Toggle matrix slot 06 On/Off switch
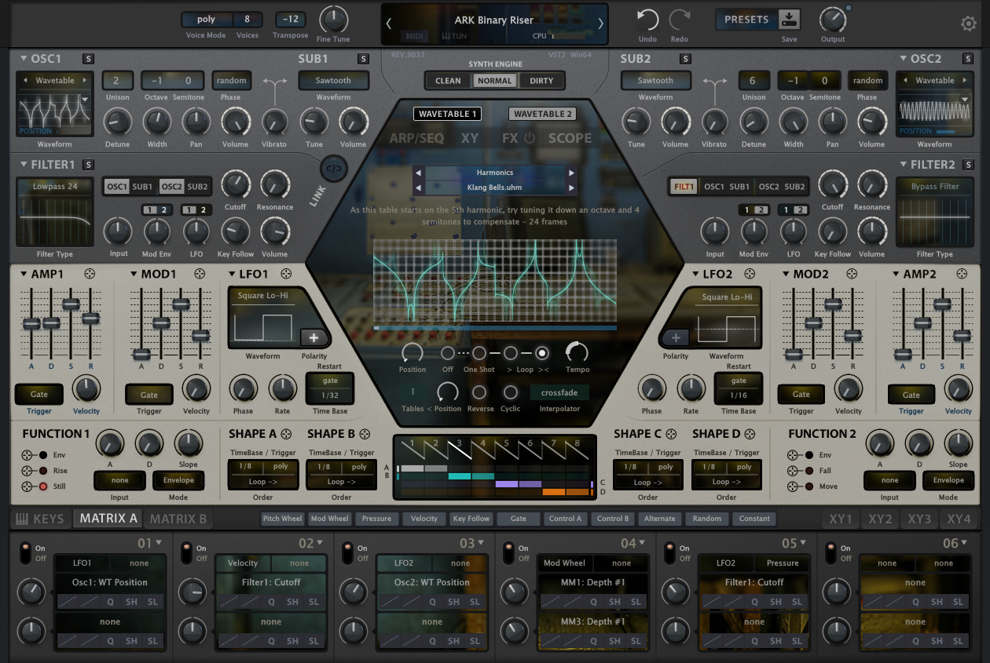This screenshot has width=990, height=663. coord(830,553)
